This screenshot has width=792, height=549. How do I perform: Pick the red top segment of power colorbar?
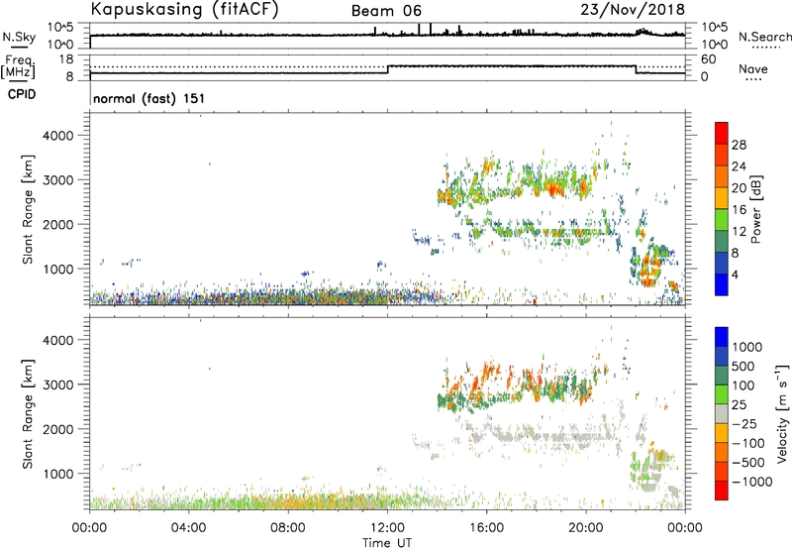coord(722,134)
